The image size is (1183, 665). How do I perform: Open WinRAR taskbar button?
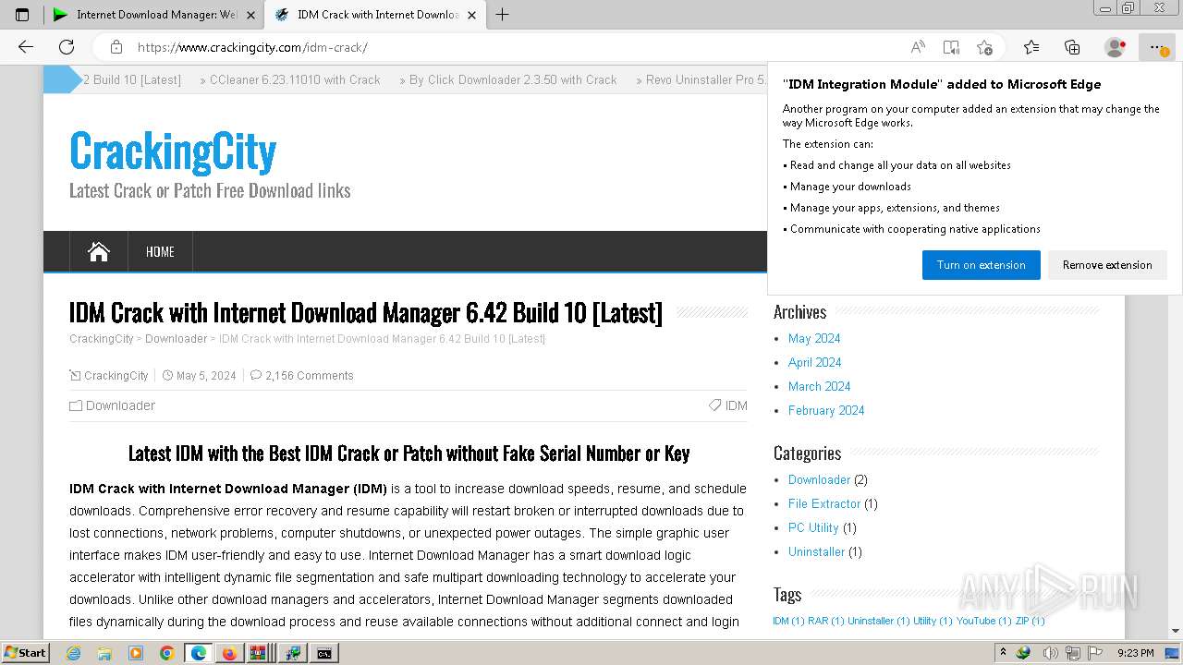coord(260,653)
